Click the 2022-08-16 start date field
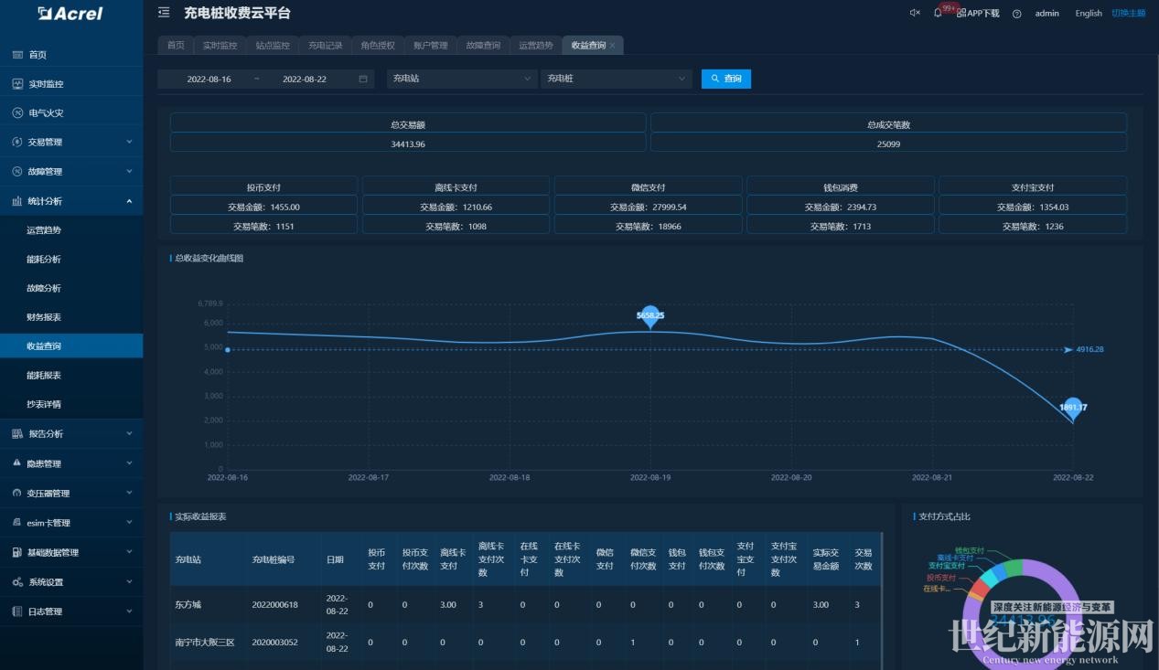Image resolution: width=1159 pixels, height=670 pixels. pos(209,80)
